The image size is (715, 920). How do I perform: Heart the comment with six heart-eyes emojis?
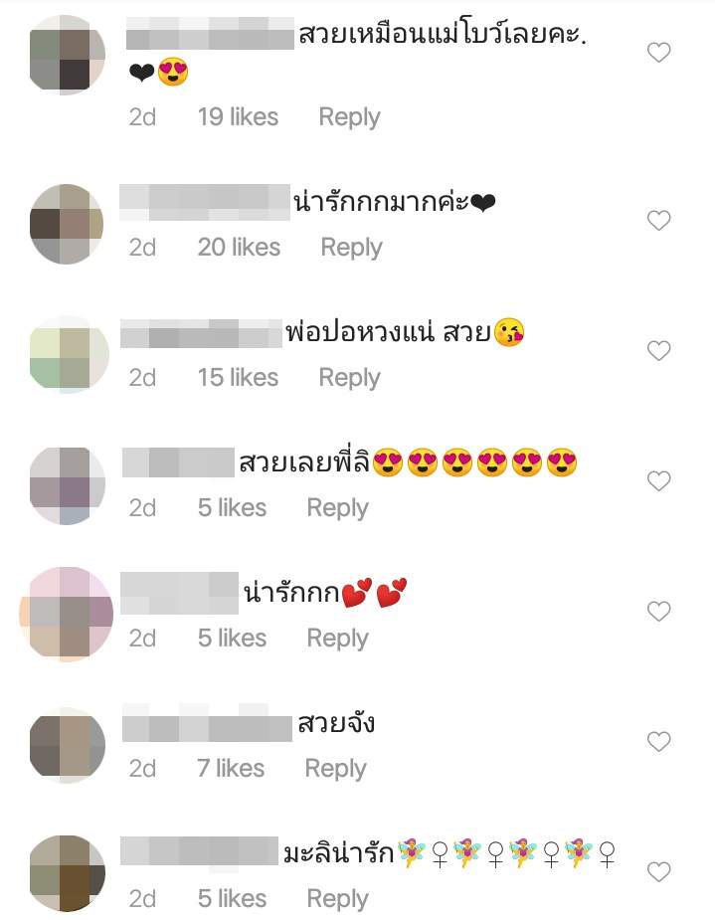click(x=658, y=480)
